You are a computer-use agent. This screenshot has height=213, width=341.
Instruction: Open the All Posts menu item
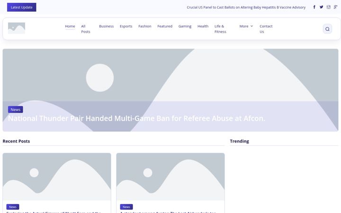point(85,29)
